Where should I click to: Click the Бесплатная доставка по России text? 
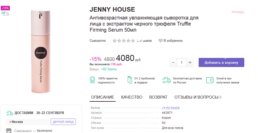pyautogui.click(x=187, y=80)
